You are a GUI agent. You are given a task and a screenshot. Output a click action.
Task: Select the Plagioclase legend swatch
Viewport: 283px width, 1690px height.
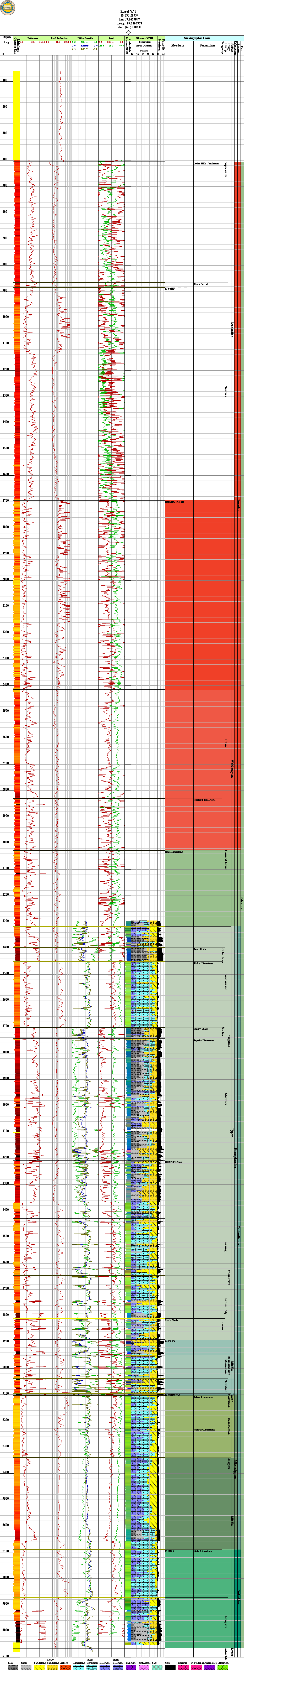(210, 1667)
